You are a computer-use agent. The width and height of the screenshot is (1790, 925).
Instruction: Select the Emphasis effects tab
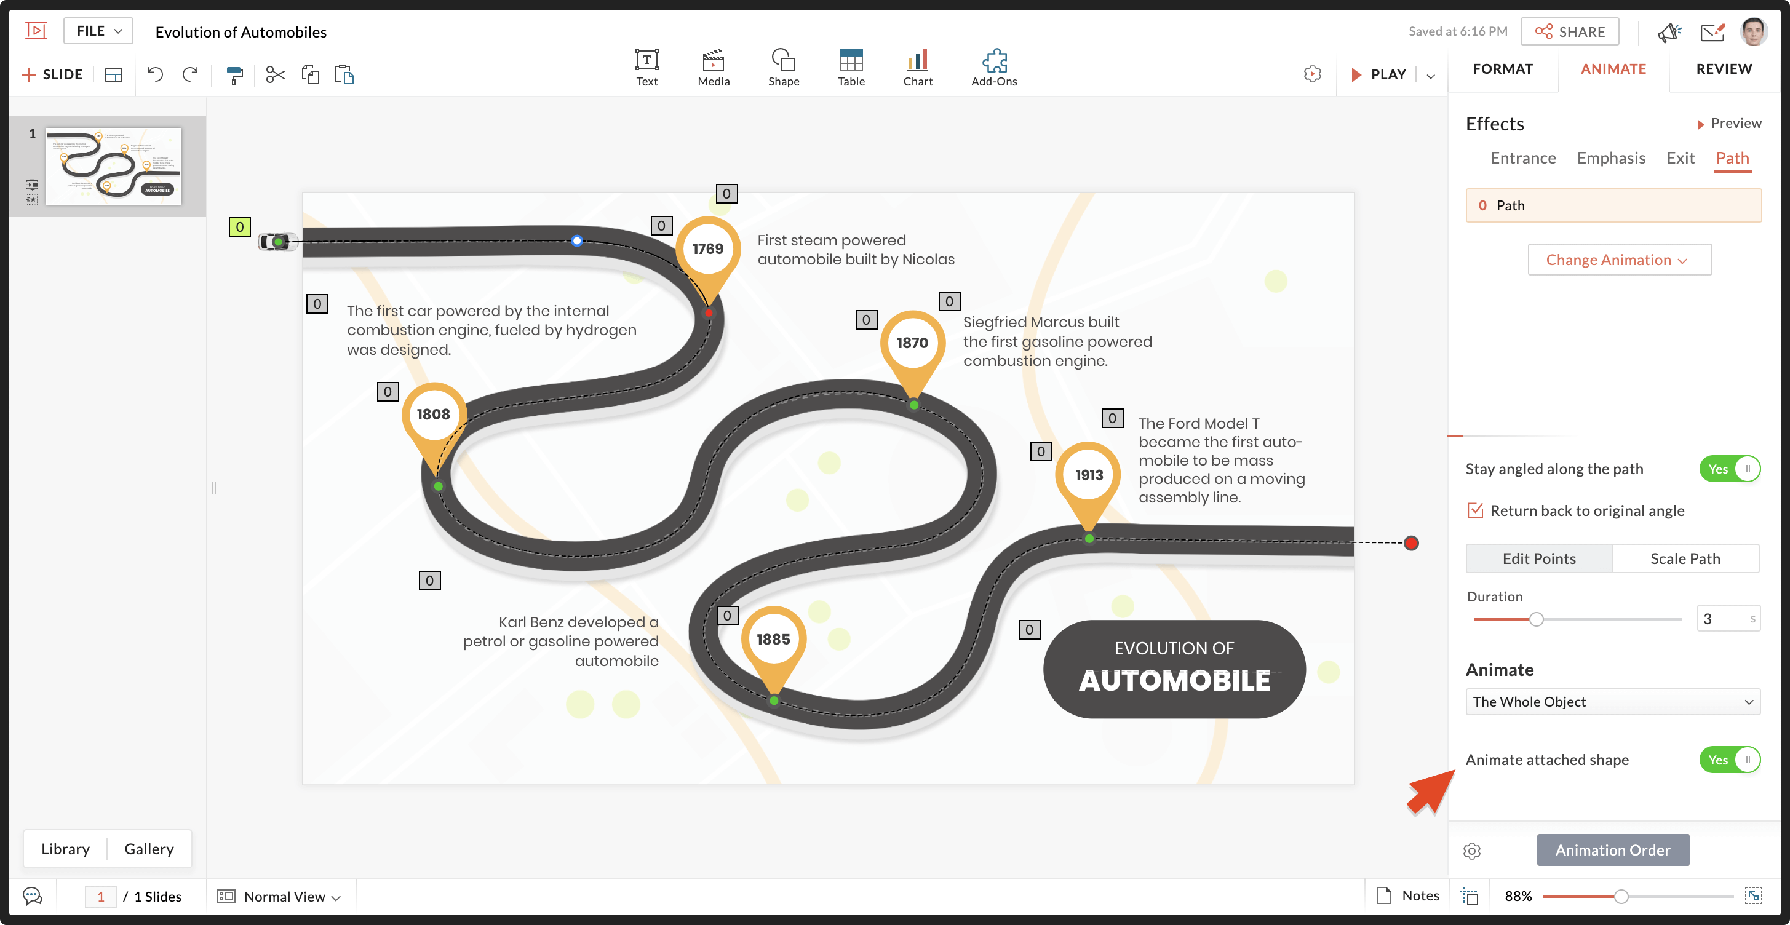click(1611, 158)
